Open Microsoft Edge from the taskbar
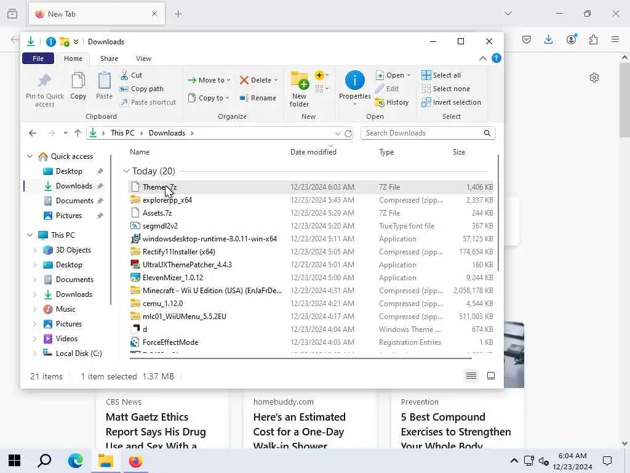Image resolution: width=630 pixels, height=473 pixels. [x=75, y=461]
